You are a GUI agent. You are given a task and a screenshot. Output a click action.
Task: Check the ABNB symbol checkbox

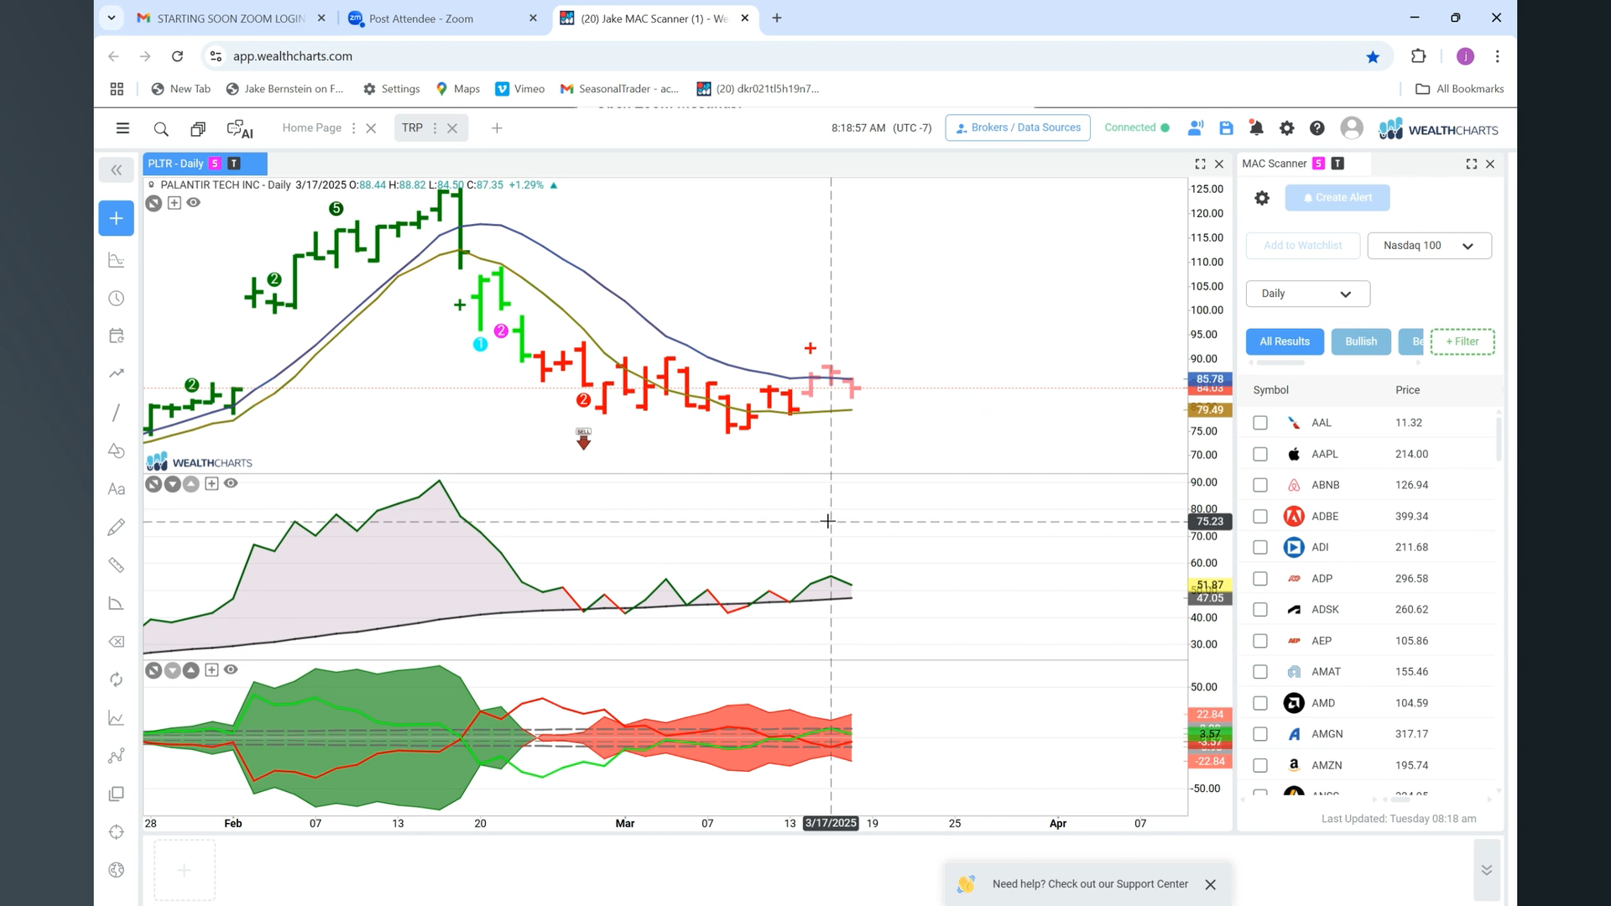[1260, 485]
